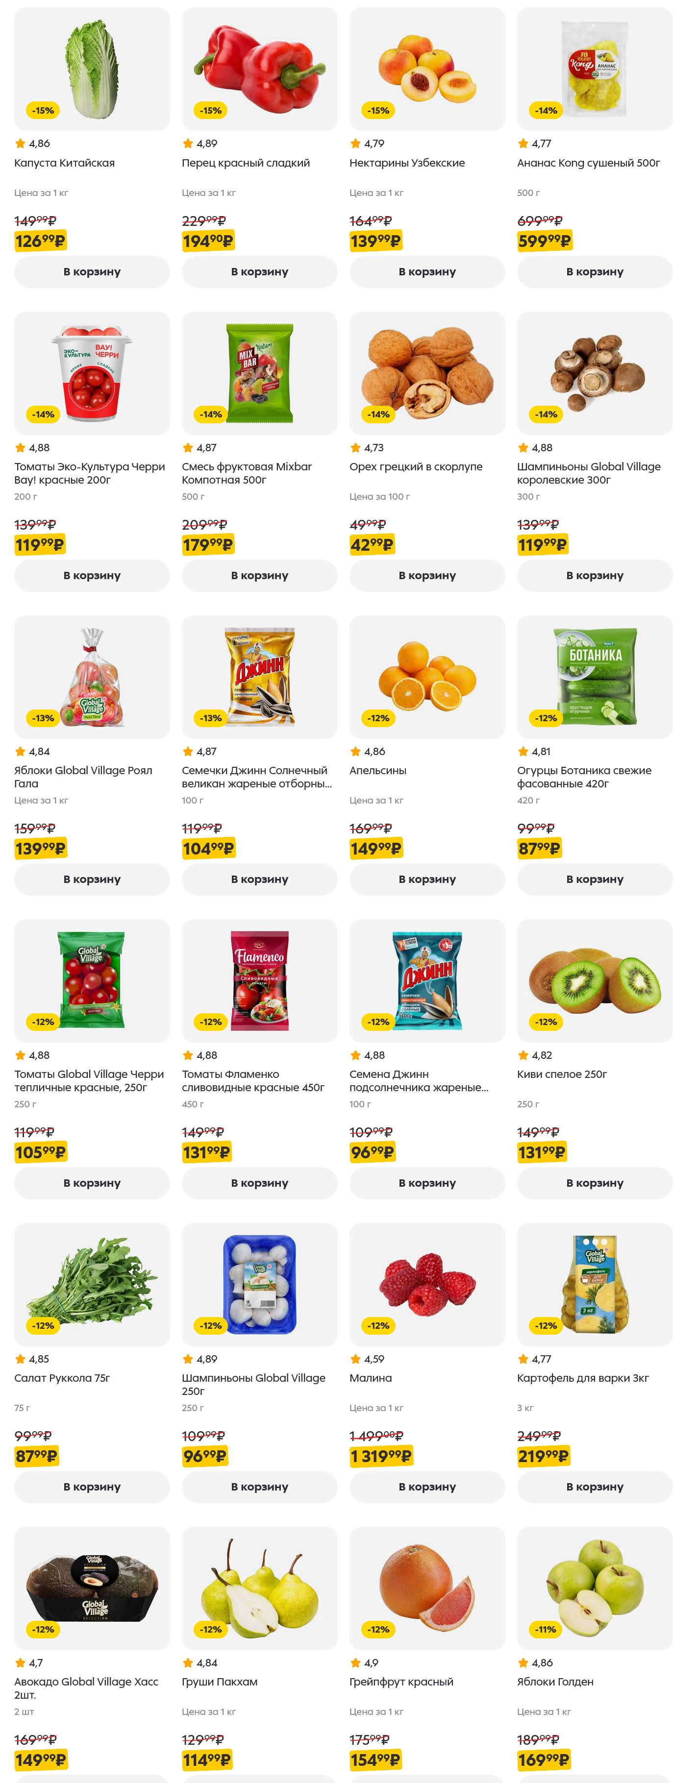Click the -11% discount badge on Яблоки Голден
The image size is (674, 1783).
click(546, 1629)
